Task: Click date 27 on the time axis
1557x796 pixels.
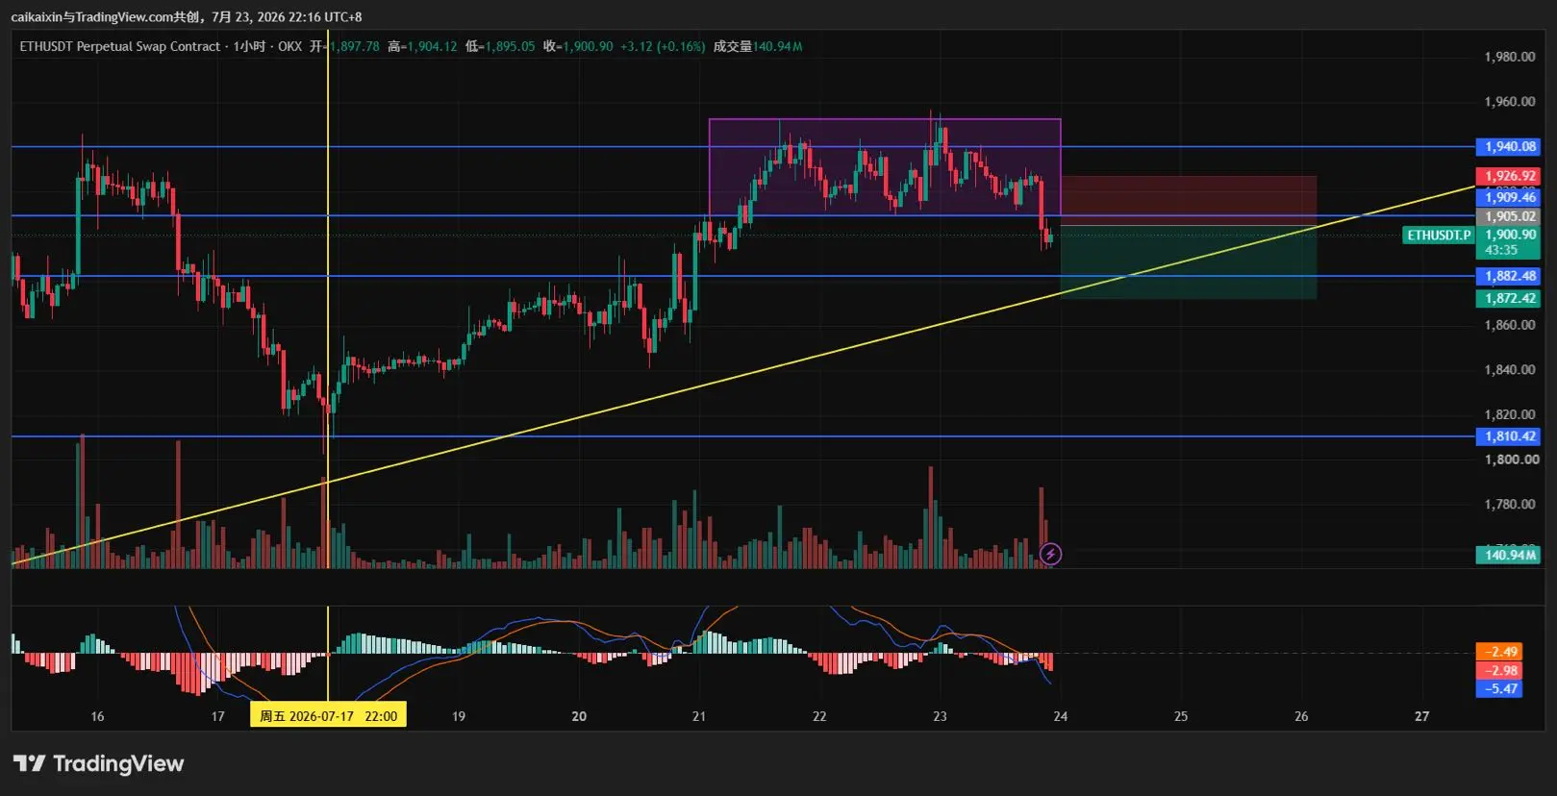Action: 1421,716
